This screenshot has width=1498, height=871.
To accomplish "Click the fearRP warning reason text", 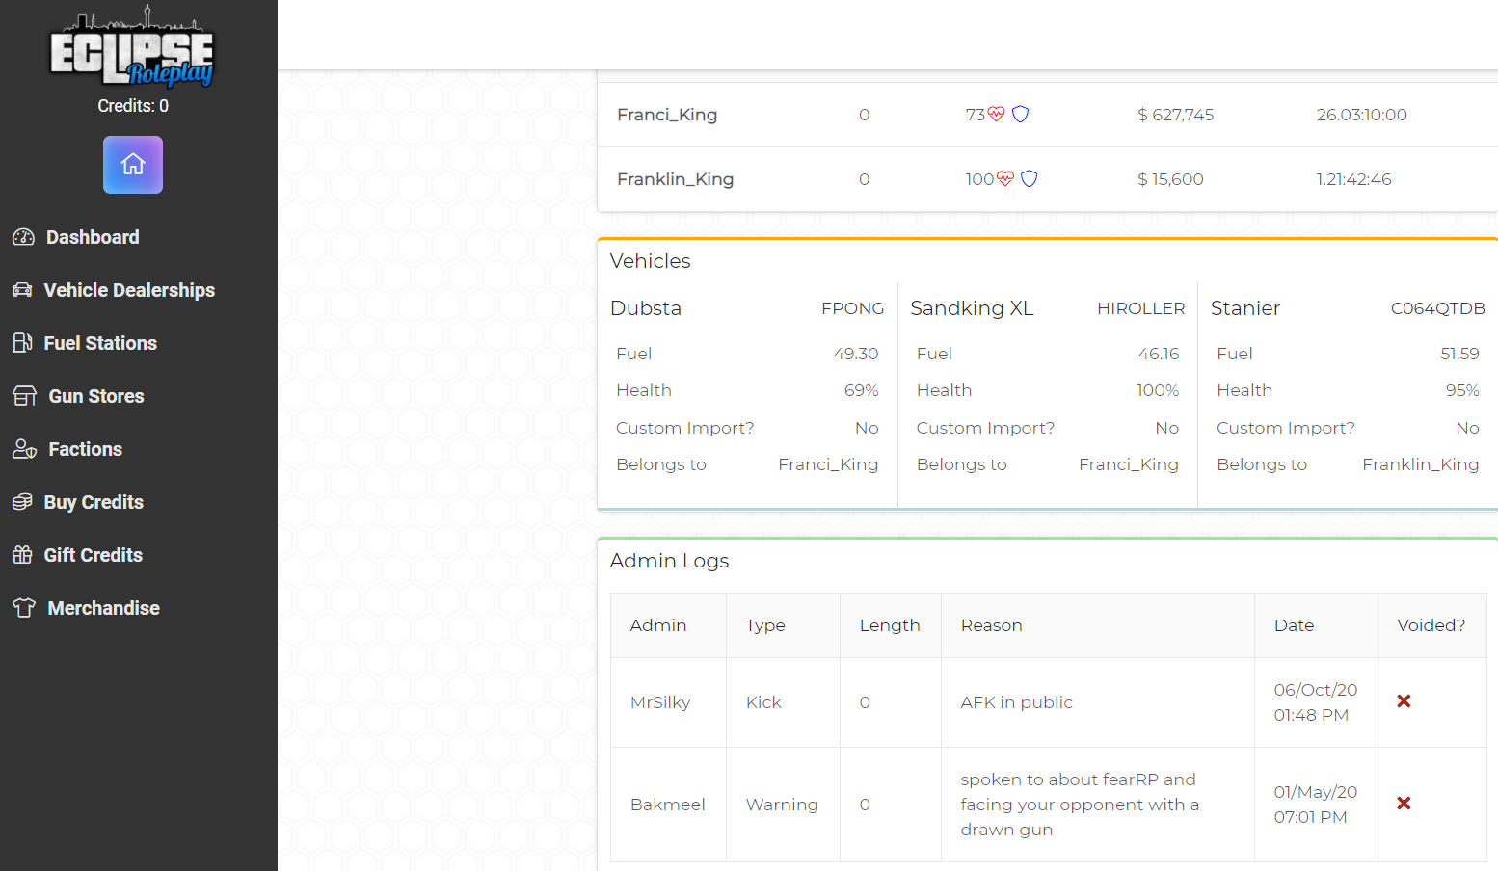I will (1080, 805).
